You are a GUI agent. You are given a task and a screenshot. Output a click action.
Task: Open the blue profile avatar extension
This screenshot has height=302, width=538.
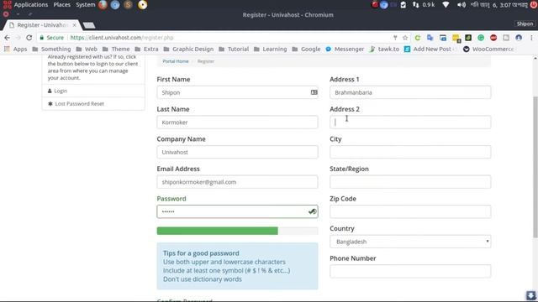[x=519, y=38]
